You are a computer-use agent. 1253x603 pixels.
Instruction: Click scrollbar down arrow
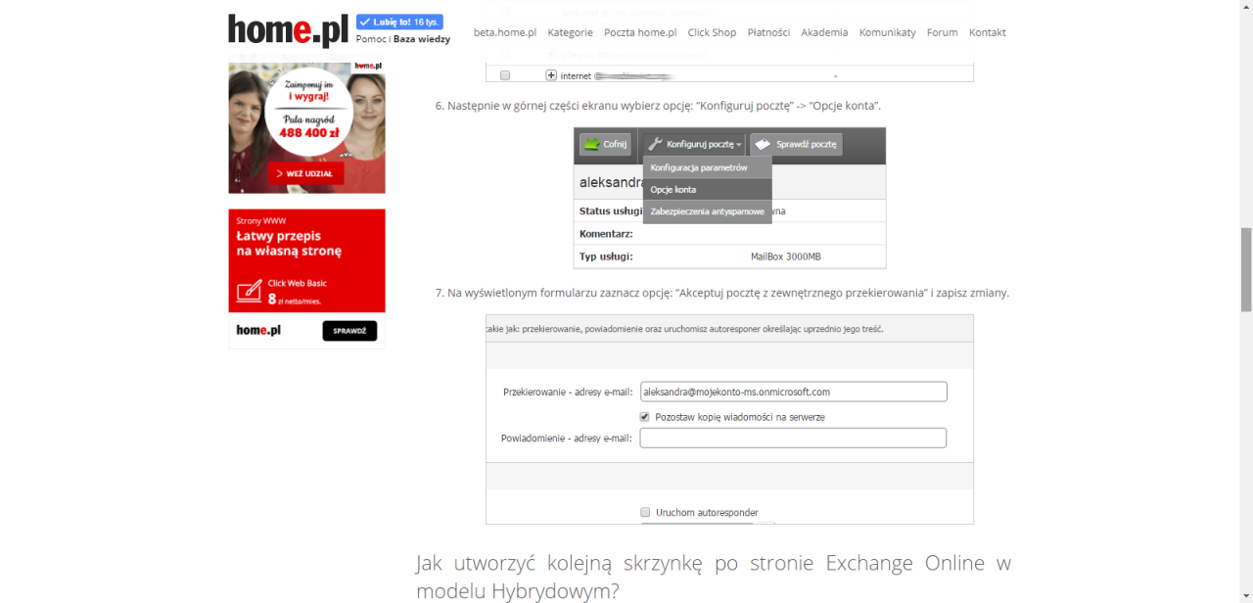point(1246,596)
